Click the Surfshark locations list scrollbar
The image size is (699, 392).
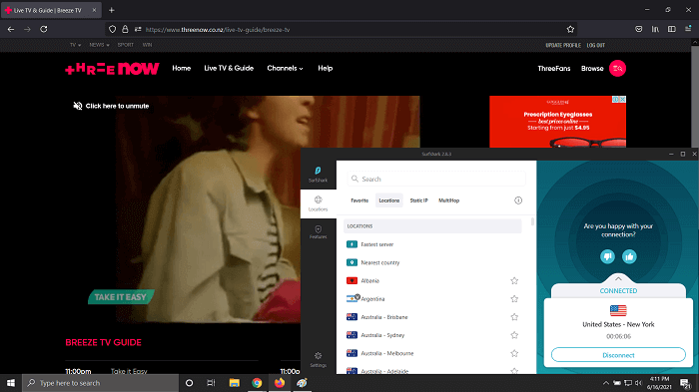tap(532, 221)
